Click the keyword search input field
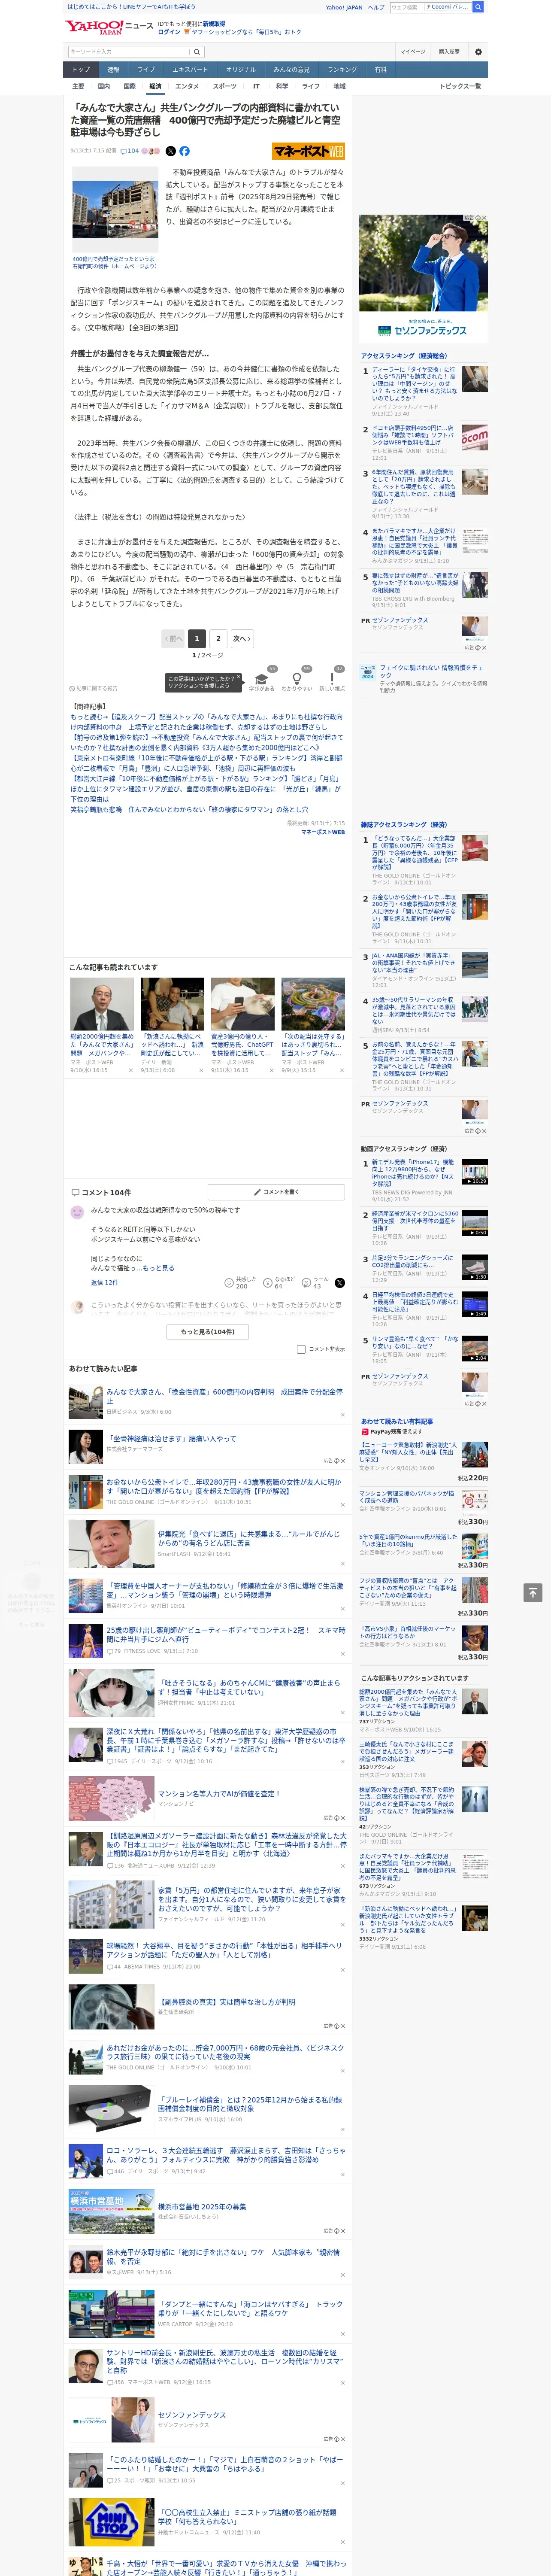Image resolution: width=551 pixels, height=2576 pixels. pyautogui.click(x=129, y=52)
